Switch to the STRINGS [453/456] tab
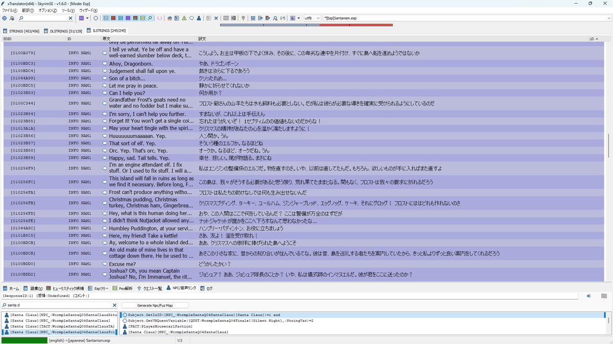Screen dimensions: 613x344 (x=21, y=31)
